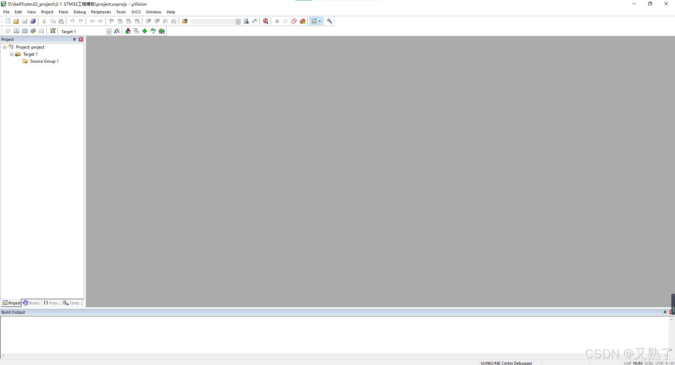Click the Find icon next to search box
The image size is (675, 365).
246,21
